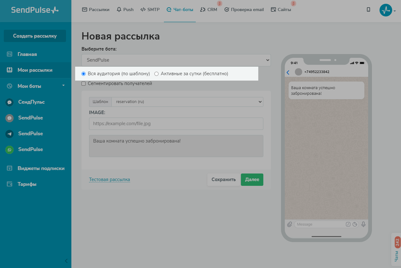The height and width of the screenshot is (268, 401).
Task: Open the "Тестовая рассылка" link
Action: click(109, 180)
